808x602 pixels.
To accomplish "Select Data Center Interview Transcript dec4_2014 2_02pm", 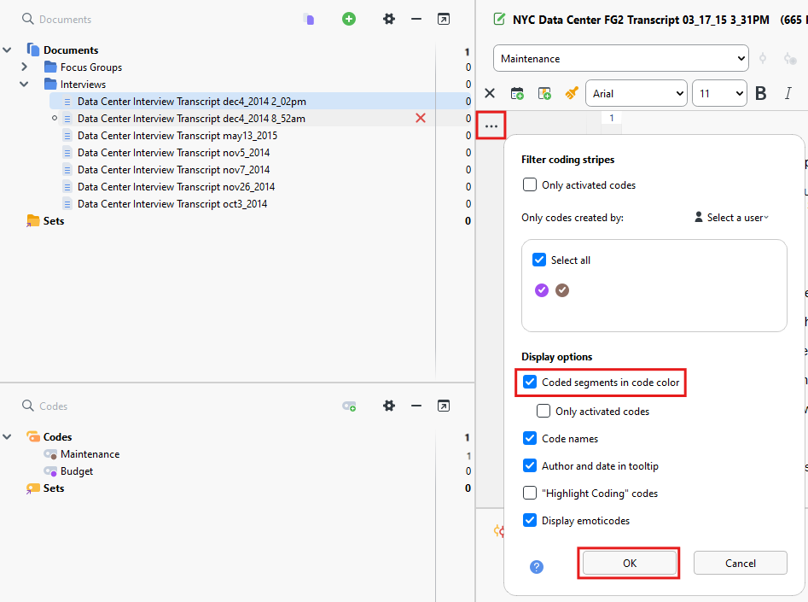I will pos(192,101).
